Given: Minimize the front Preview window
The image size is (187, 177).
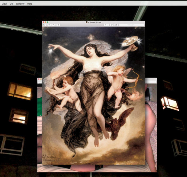Looking at the screenshot, I should click(x=46, y=22).
